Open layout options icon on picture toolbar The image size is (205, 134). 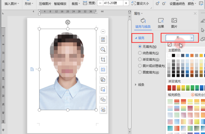103,40
